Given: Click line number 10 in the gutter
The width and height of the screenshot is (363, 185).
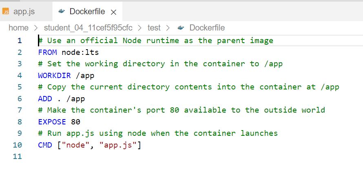Looking at the screenshot, I should click(x=18, y=145).
